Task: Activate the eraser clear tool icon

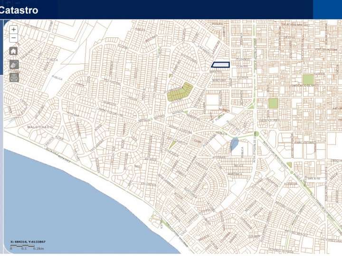Action: pos(14,64)
